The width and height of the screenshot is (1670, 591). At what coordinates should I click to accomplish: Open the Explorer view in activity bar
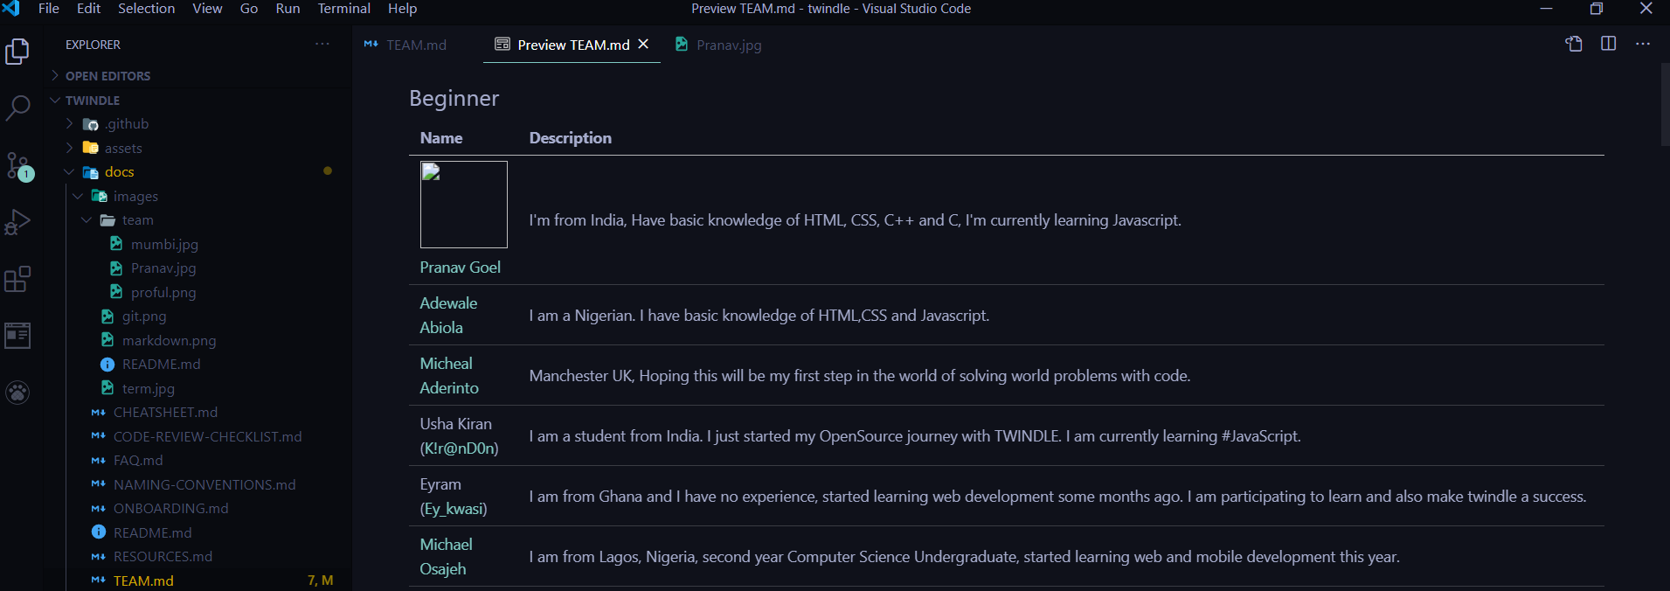pyautogui.click(x=17, y=52)
